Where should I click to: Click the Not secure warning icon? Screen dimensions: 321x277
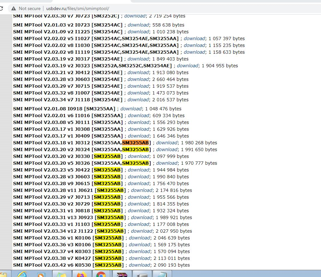(x=14, y=8)
